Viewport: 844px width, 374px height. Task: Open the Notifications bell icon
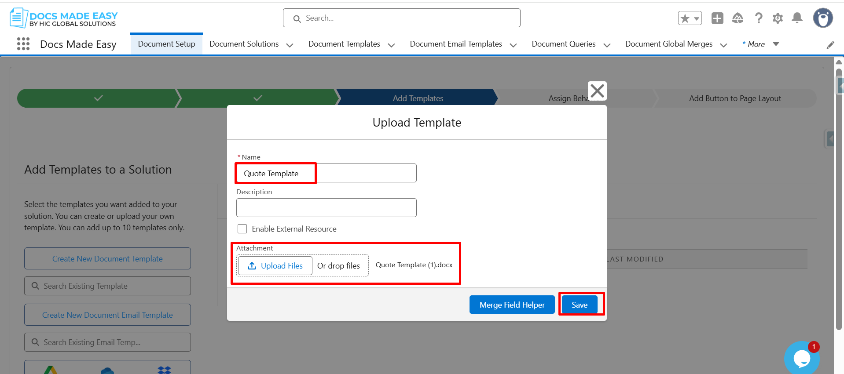coord(797,18)
